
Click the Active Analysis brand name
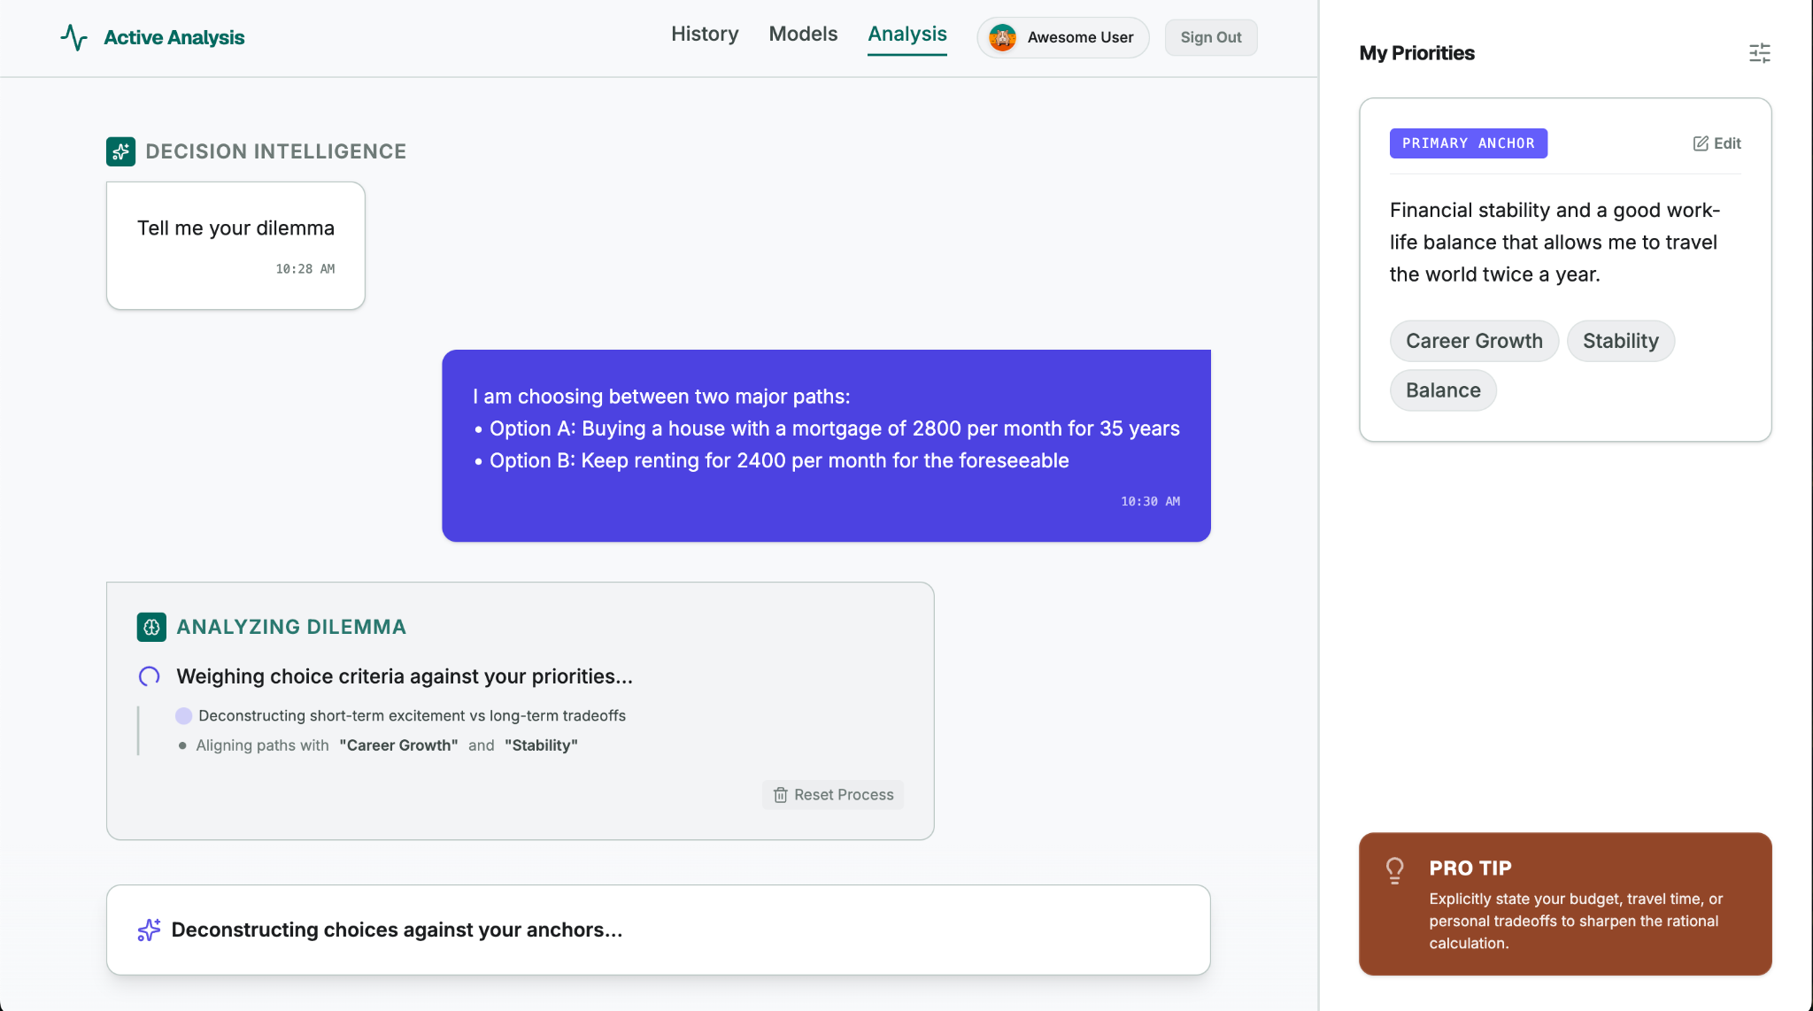click(x=174, y=37)
